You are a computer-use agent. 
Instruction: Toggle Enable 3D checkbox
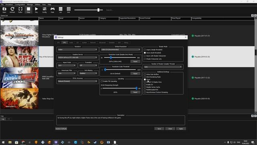click(145, 85)
